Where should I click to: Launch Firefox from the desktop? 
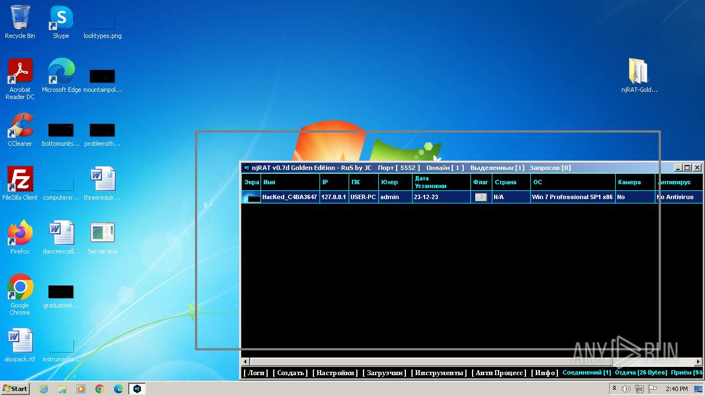pos(20,238)
